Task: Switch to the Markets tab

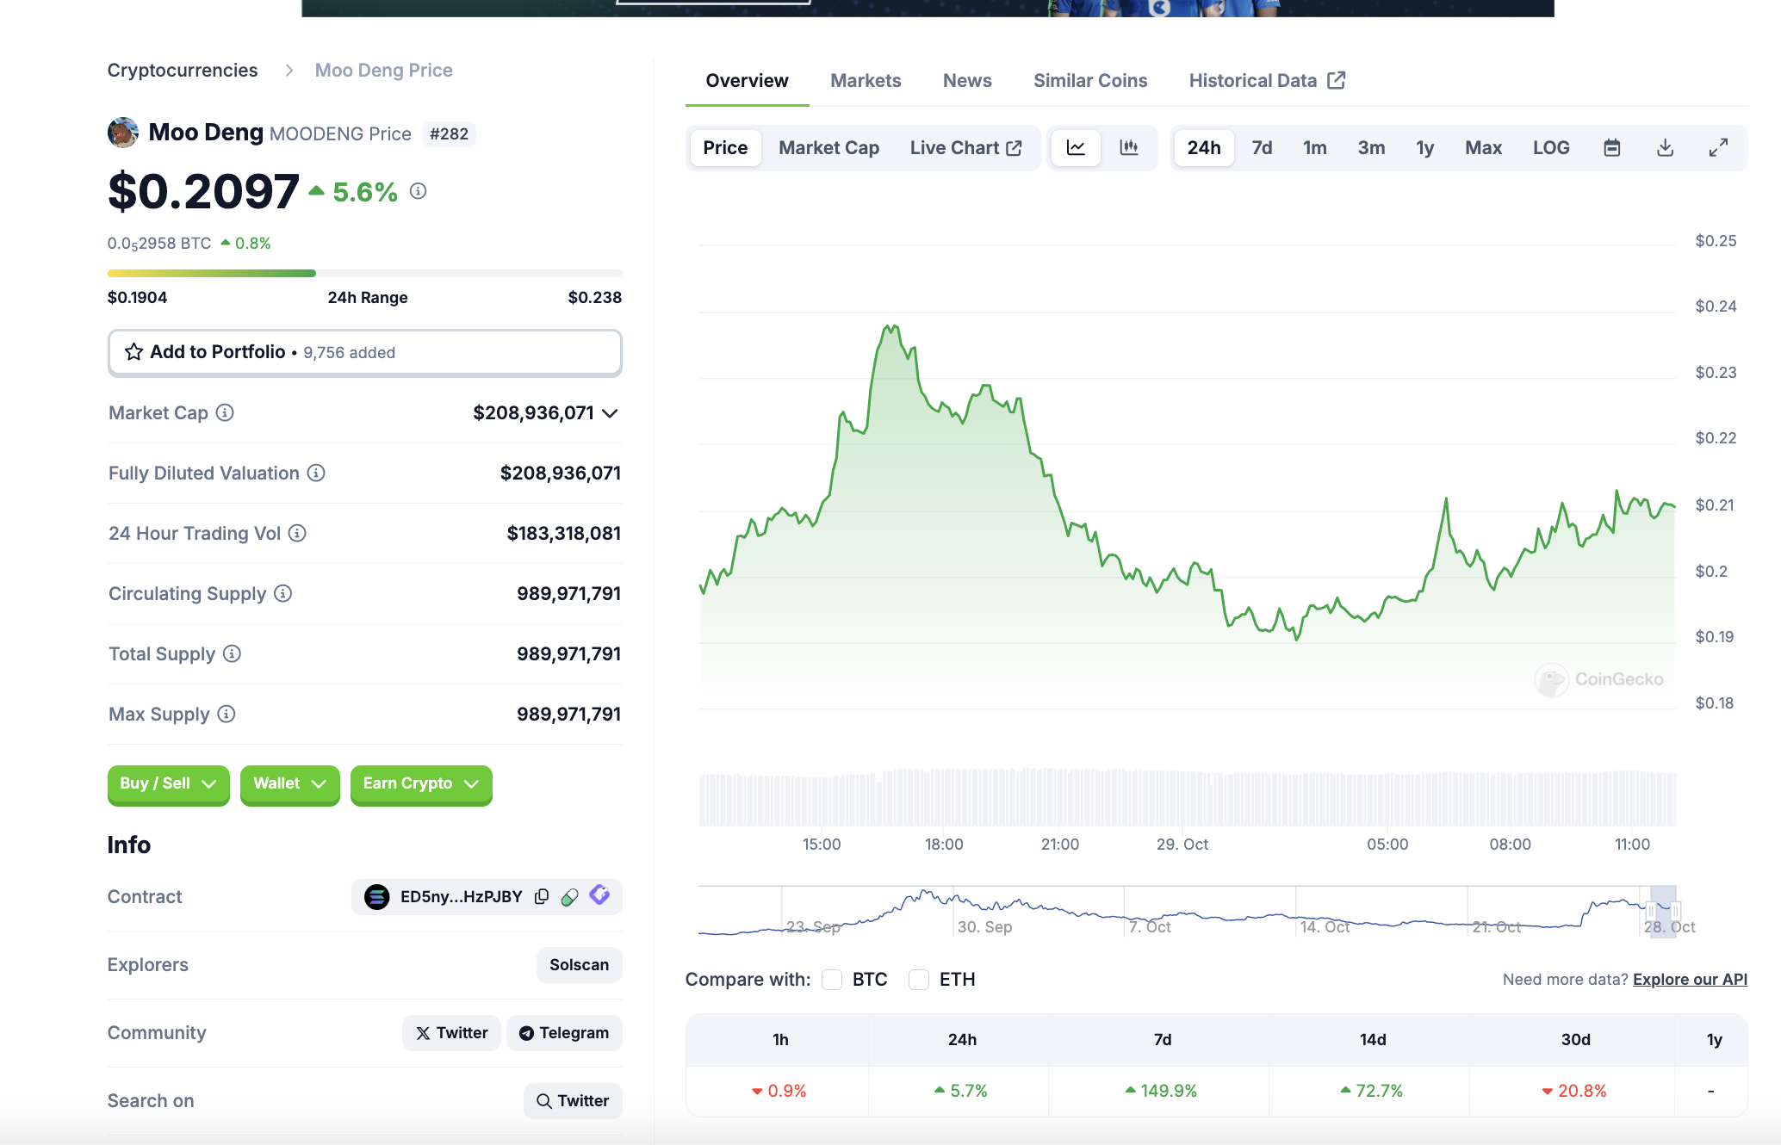Action: click(x=865, y=81)
